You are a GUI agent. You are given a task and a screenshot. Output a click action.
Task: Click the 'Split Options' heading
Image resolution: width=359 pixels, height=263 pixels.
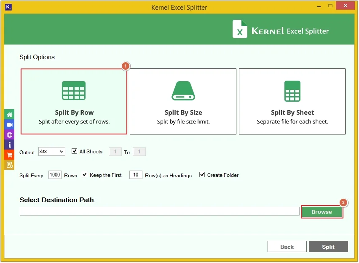coord(37,57)
